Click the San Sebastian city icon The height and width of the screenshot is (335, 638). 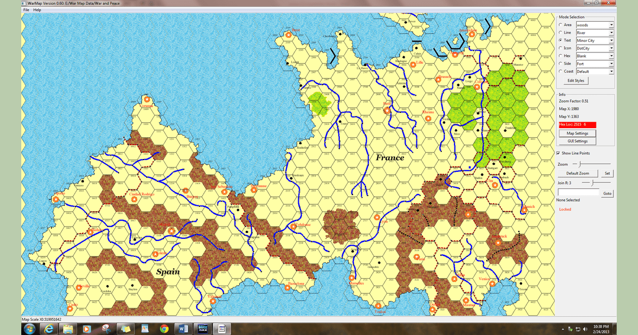224,191
